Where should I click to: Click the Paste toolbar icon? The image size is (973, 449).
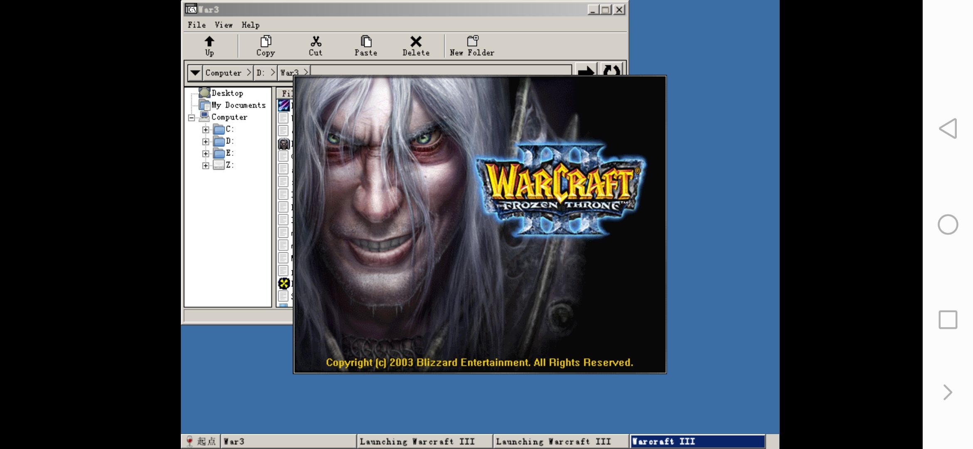[366, 42]
